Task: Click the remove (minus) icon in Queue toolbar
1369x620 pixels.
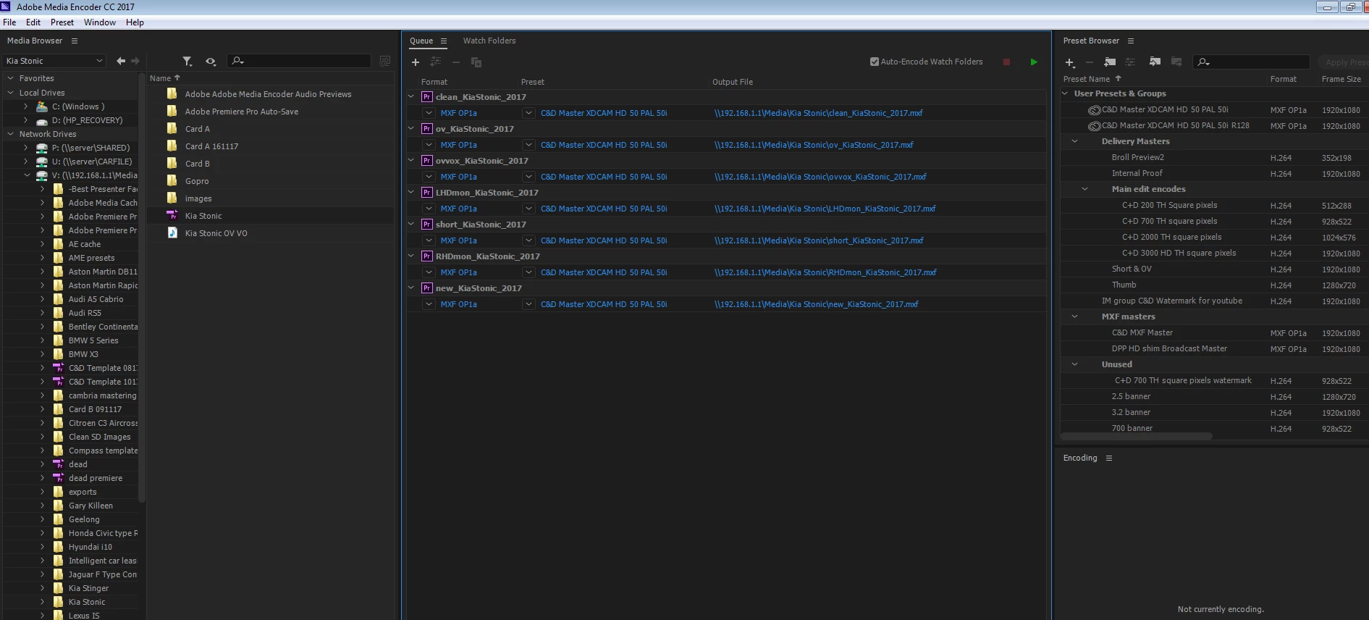Action: point(456,62)
